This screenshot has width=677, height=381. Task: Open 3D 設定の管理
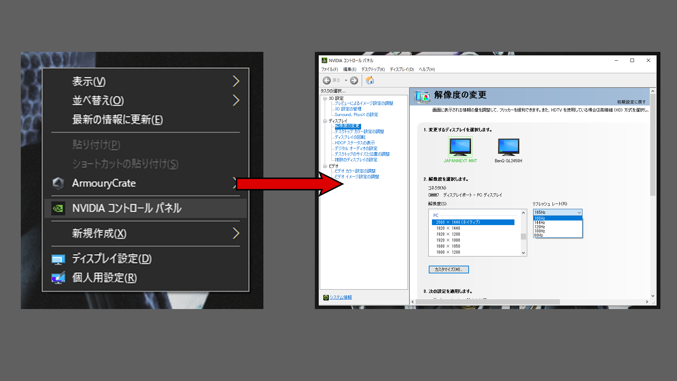coord(348,109)
